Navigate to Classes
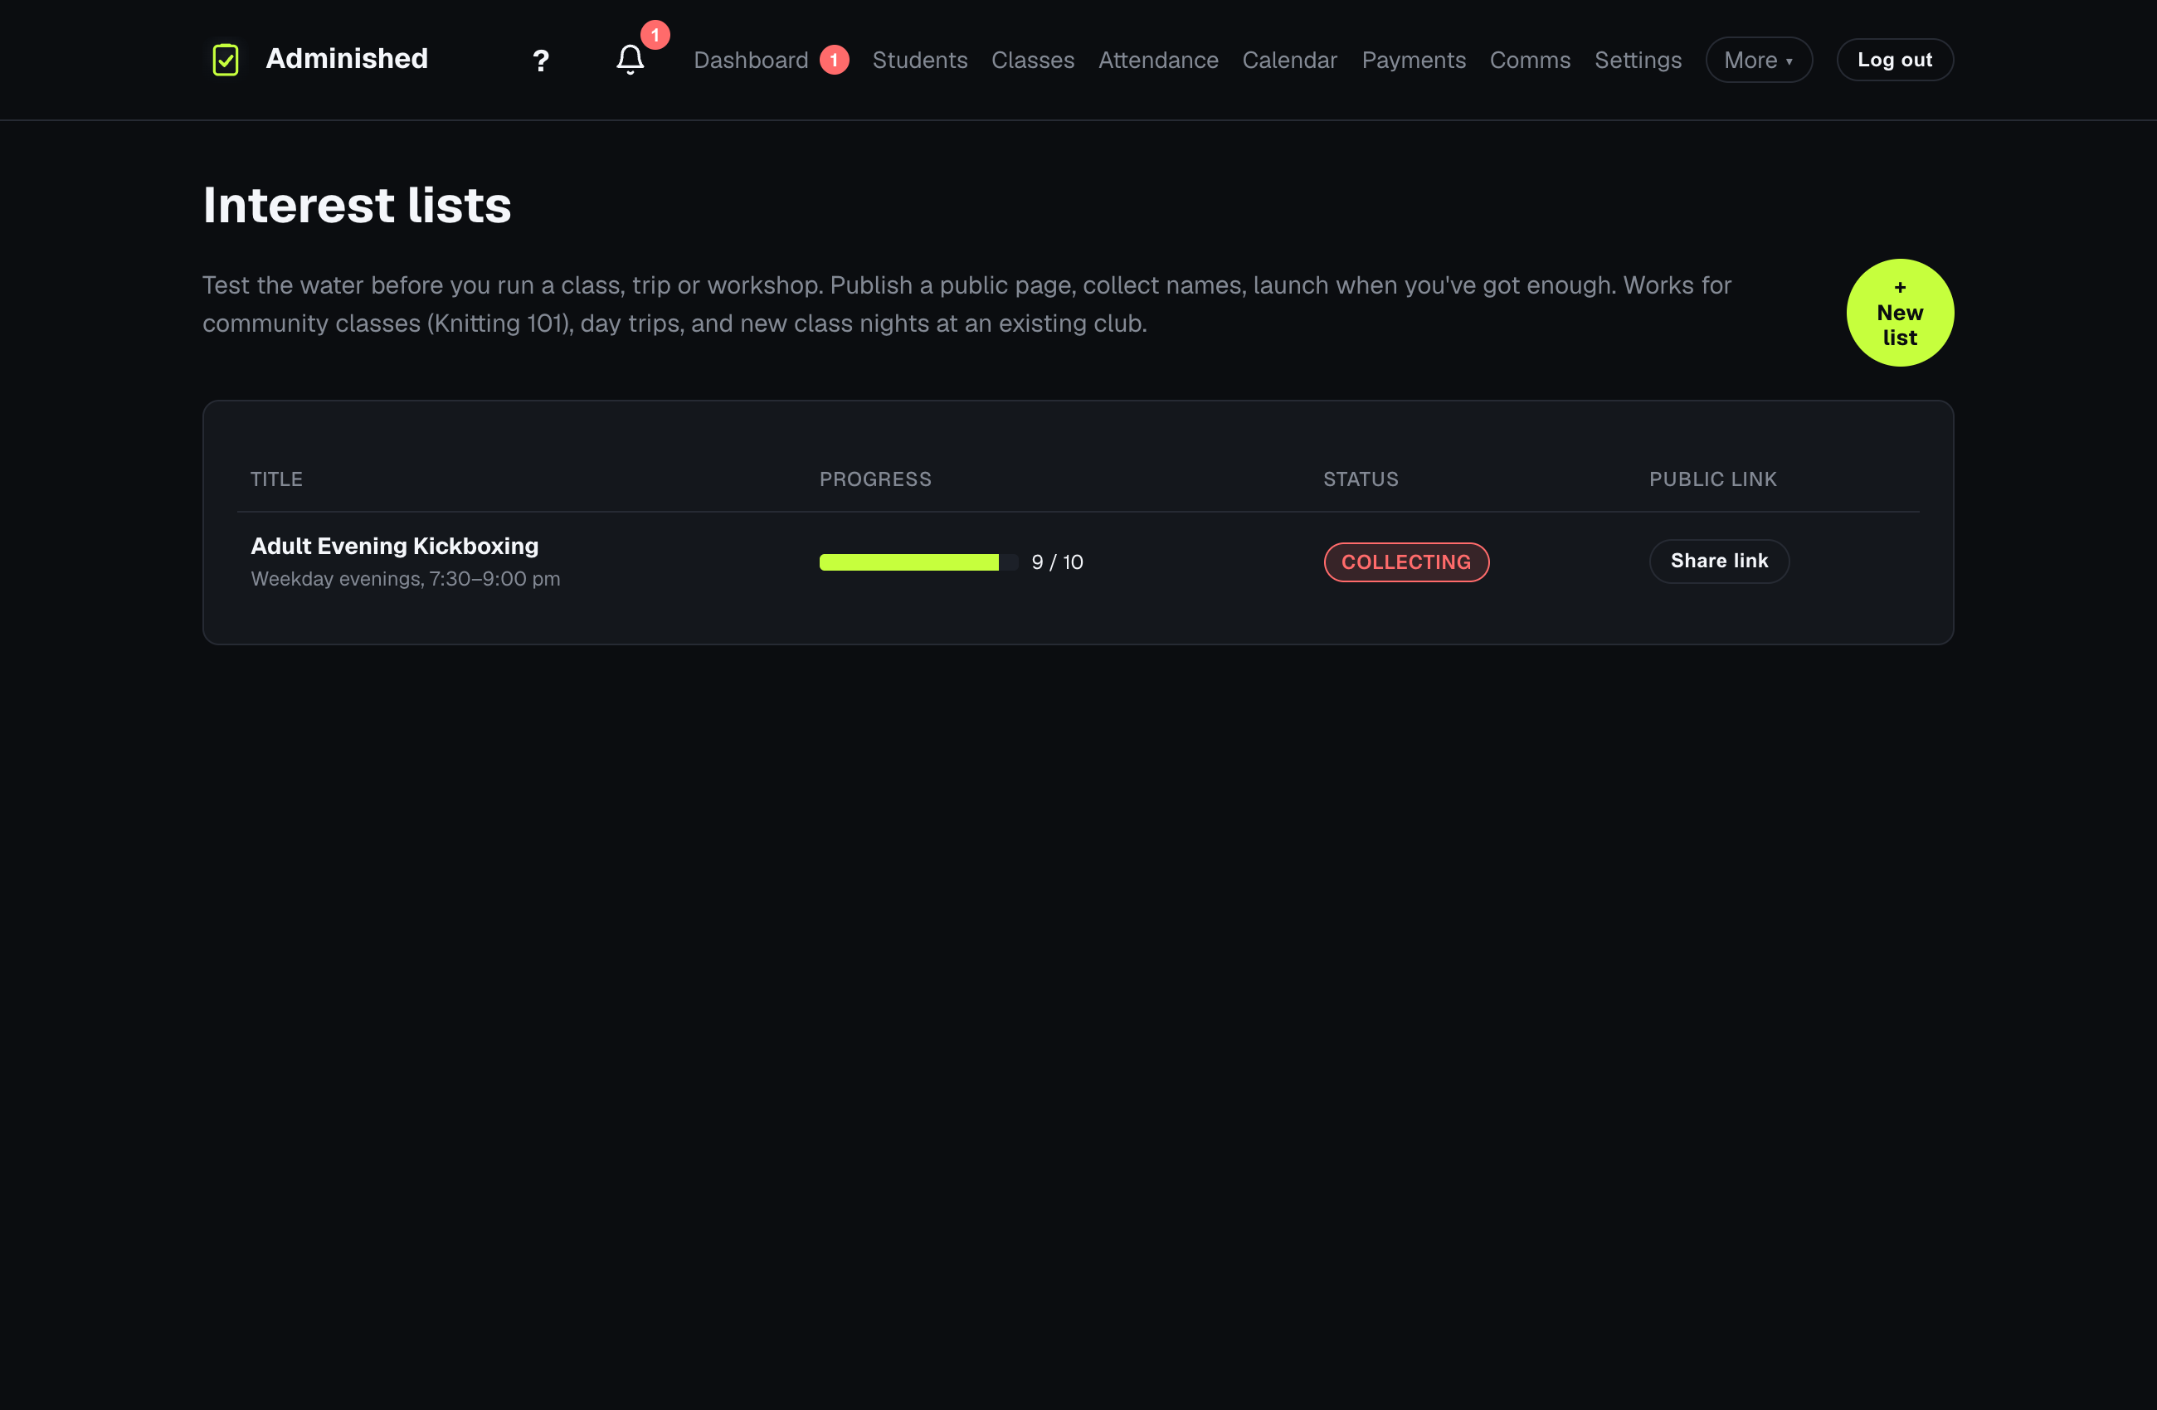The width and height of the screenshot is (2157, 1410). pyautogui.click(x=1032, y=60)
